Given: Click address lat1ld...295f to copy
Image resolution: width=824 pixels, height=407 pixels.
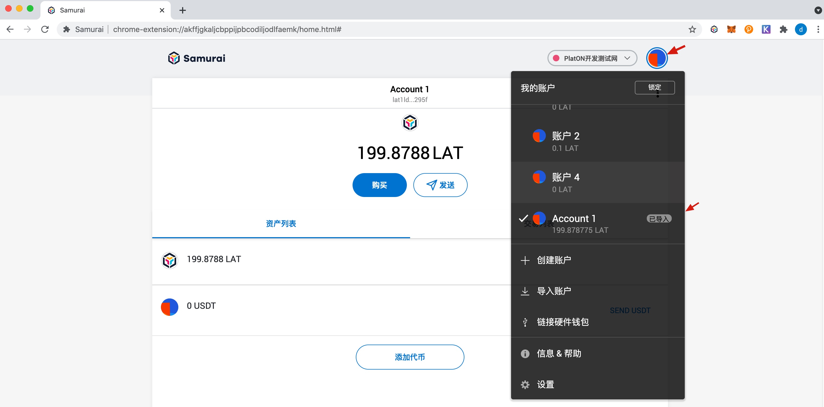Looking at the screenshot, I should pyautogui.click(x=410, y=100).
